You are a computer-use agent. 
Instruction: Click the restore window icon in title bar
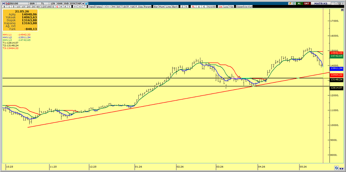pos(339,3)
